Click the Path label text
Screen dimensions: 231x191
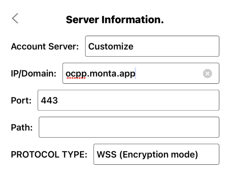click(x=22, y=127)
